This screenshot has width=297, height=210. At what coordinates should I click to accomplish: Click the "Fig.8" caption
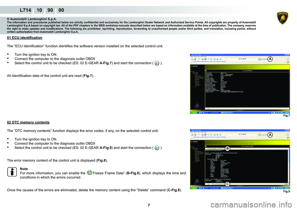tap(286, 191)
